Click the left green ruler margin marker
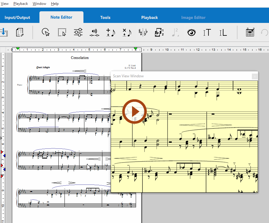 18,49
